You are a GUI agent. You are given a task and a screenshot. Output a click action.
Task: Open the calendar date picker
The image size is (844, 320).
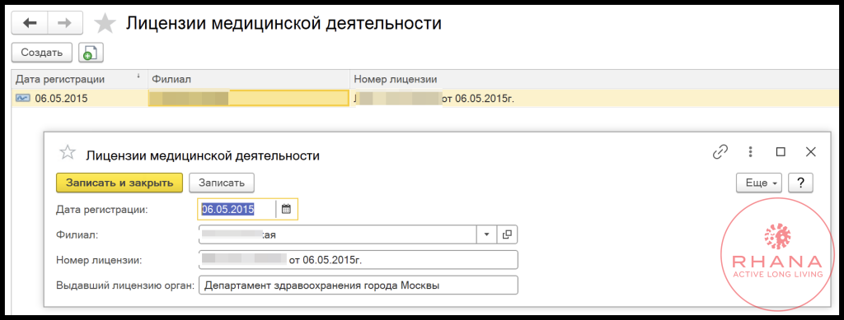286,210
